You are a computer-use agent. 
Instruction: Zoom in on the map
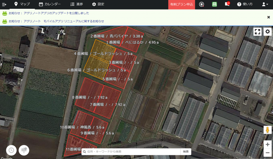(x=267, y=144)
